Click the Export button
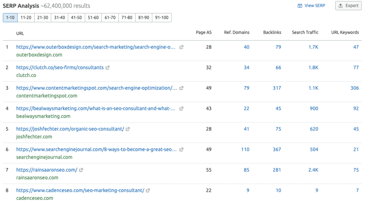This screenshot has height=203, width=366. coord(348,6)
